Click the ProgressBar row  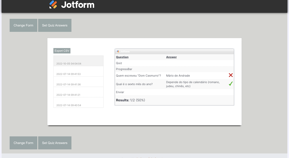click(174, 69)
